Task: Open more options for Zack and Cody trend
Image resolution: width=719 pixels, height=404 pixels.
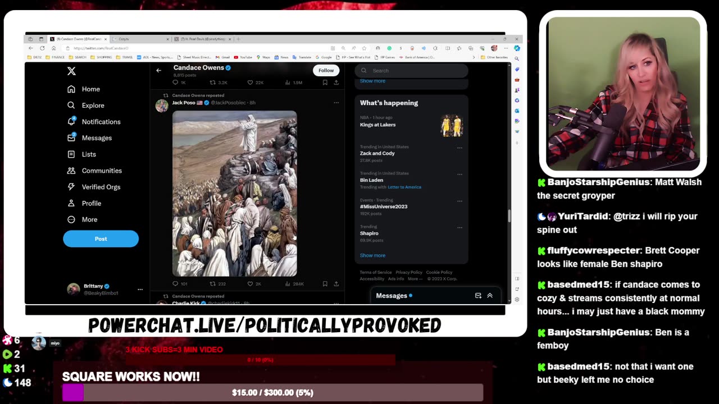Action: [459, 148]
